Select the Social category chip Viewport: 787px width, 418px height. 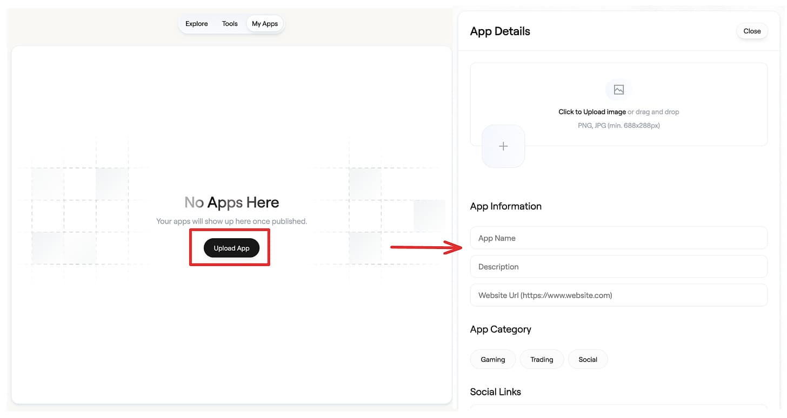point(588,359)
